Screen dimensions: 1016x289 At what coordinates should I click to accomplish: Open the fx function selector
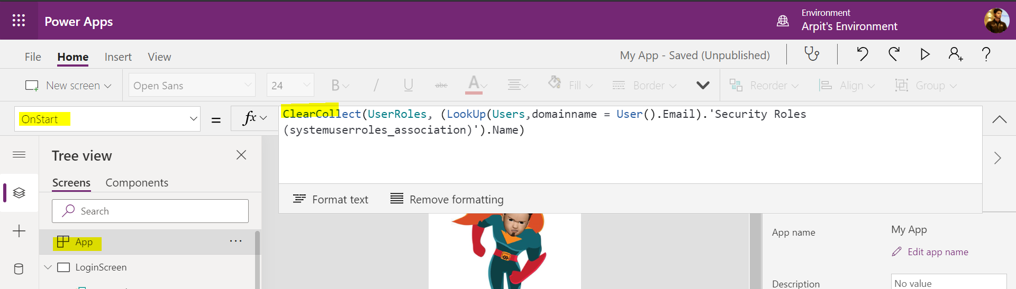[x=255, y=118]
